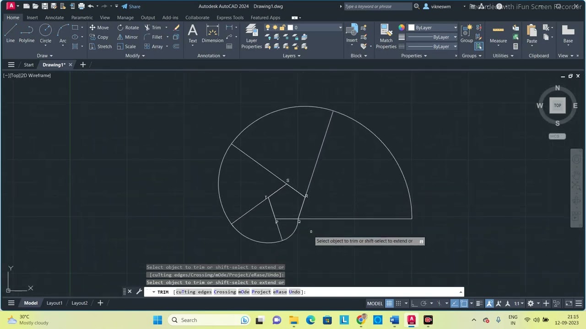Toggle annotation objects visibility
The height and width of the screenshot is (329, 586).
(489, 303)
